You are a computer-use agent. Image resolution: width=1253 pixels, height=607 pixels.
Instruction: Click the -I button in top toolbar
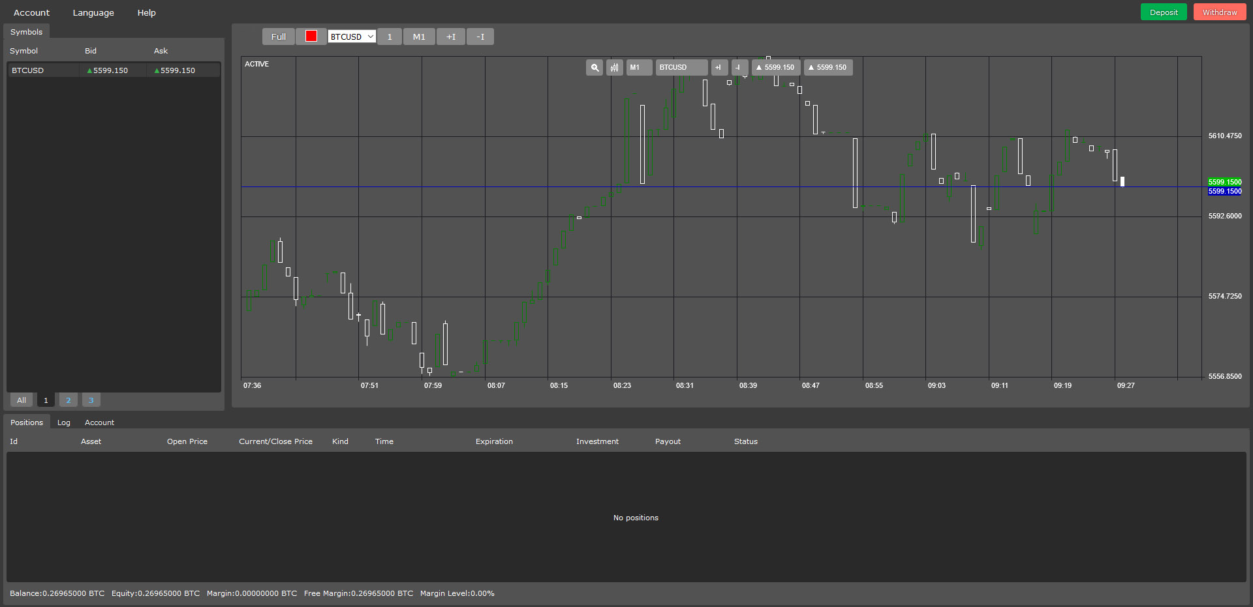tap(480, 37)
